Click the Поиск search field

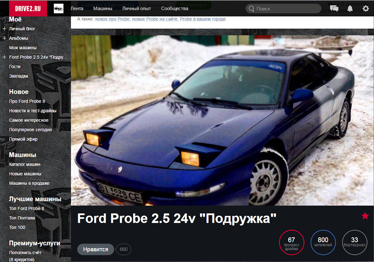tap(283, 9)
